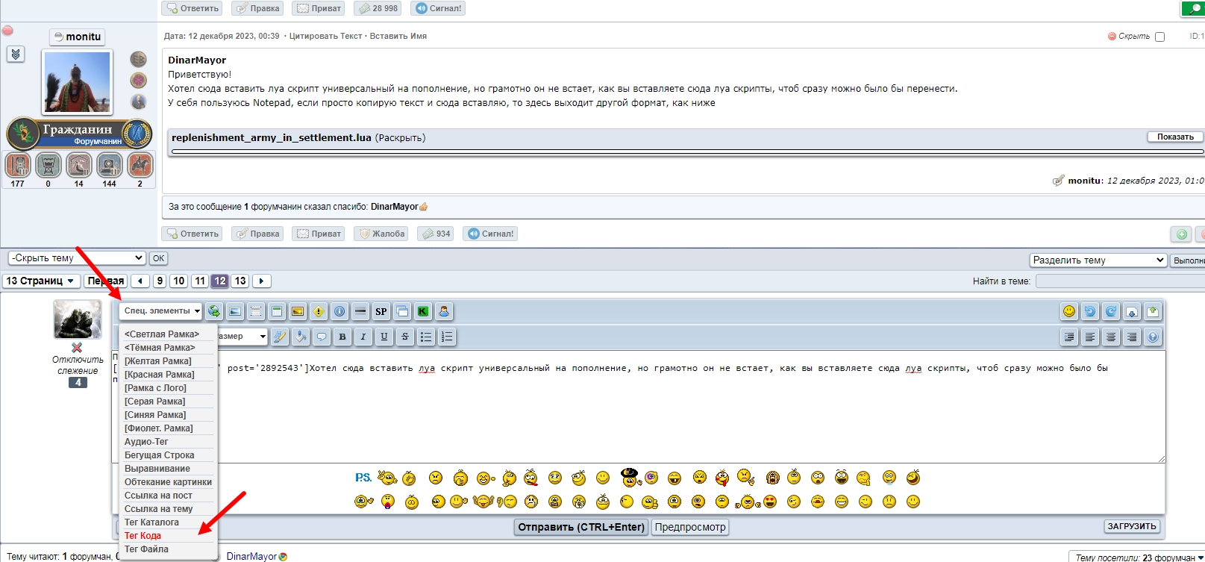Click the undo arrow icon in editor

pos(1090,311)
